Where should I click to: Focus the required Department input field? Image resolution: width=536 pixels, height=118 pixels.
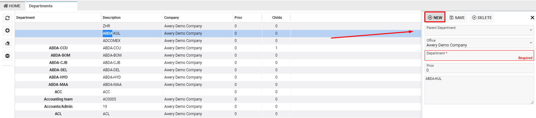point(479,55)
